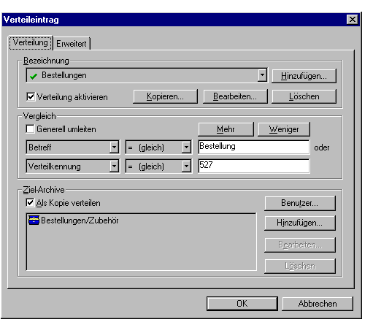Click the green checkmark icon beside Bestellungen
Image resolution: width=373 pixels, height=330 pixels.
(34, 76)
